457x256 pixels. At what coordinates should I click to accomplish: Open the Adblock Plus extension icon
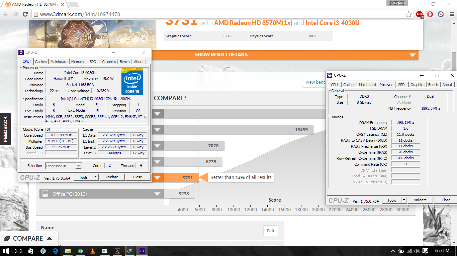pyautogui.click(x=420, y=14)
